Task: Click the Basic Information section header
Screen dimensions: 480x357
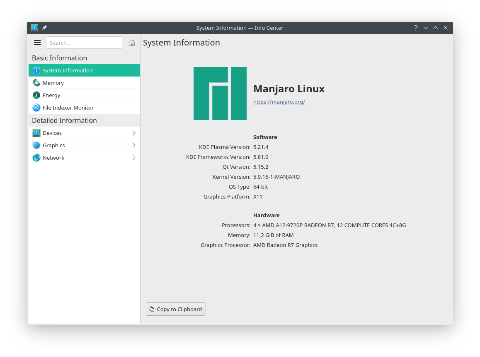Action: pyautogui.click(x=59, y=58)
